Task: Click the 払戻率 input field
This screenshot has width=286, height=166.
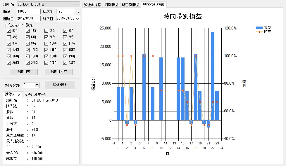Action: pos(65,11)
